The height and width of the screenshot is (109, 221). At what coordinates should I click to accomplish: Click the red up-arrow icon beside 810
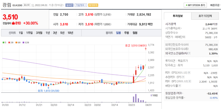13,23
